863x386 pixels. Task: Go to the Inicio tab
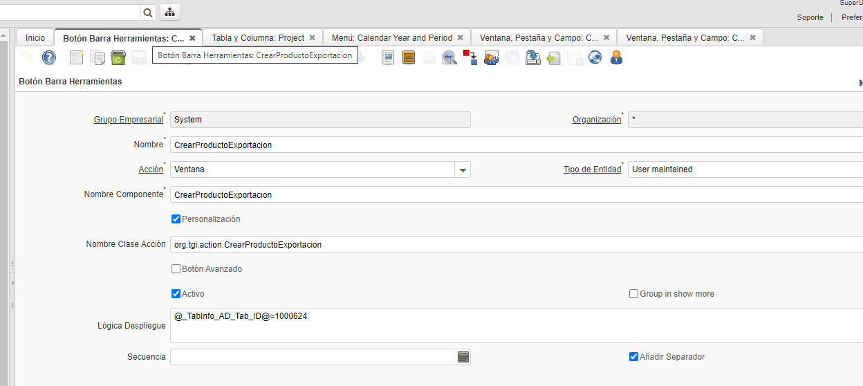point(35,38)
